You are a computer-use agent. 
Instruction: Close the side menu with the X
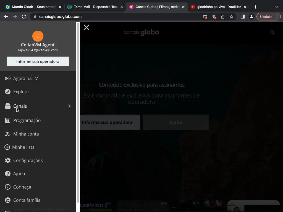pos(87,27)
